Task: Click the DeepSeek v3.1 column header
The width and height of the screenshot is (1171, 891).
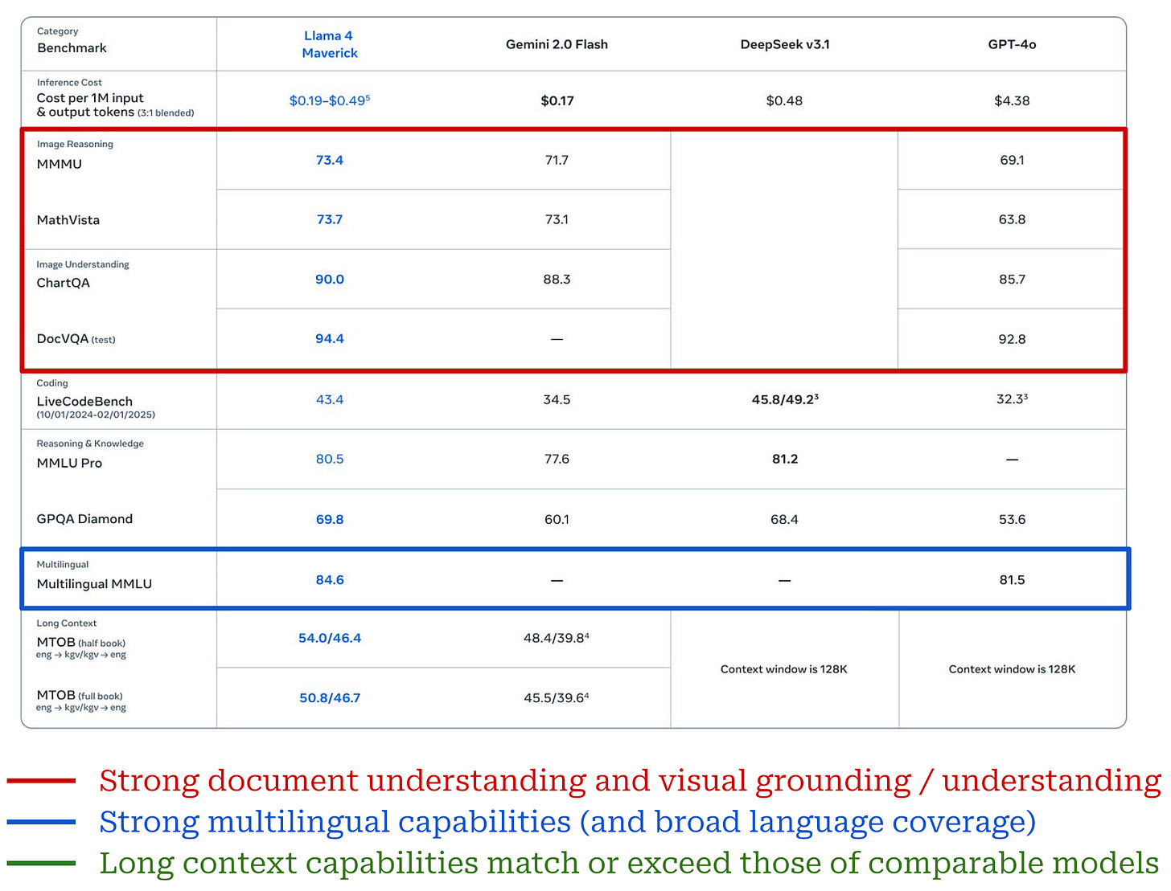Action: pos(785,44)
